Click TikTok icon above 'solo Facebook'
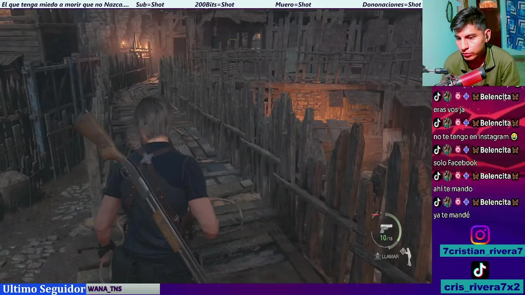 point(437,150)
